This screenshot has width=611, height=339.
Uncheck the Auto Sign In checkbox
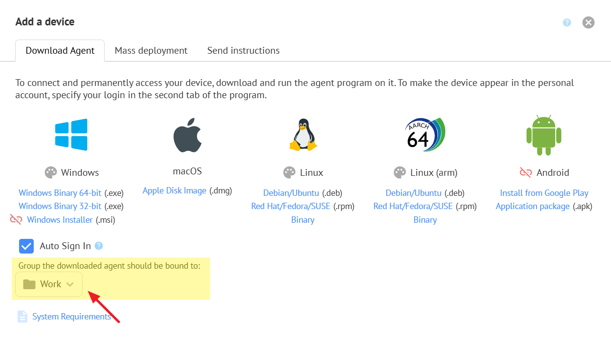pos(26,246)
